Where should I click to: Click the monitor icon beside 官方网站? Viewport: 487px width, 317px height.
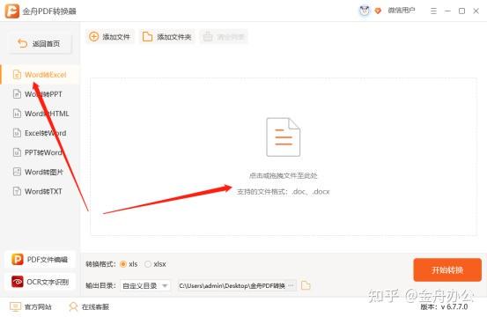(x=15, y=306)
